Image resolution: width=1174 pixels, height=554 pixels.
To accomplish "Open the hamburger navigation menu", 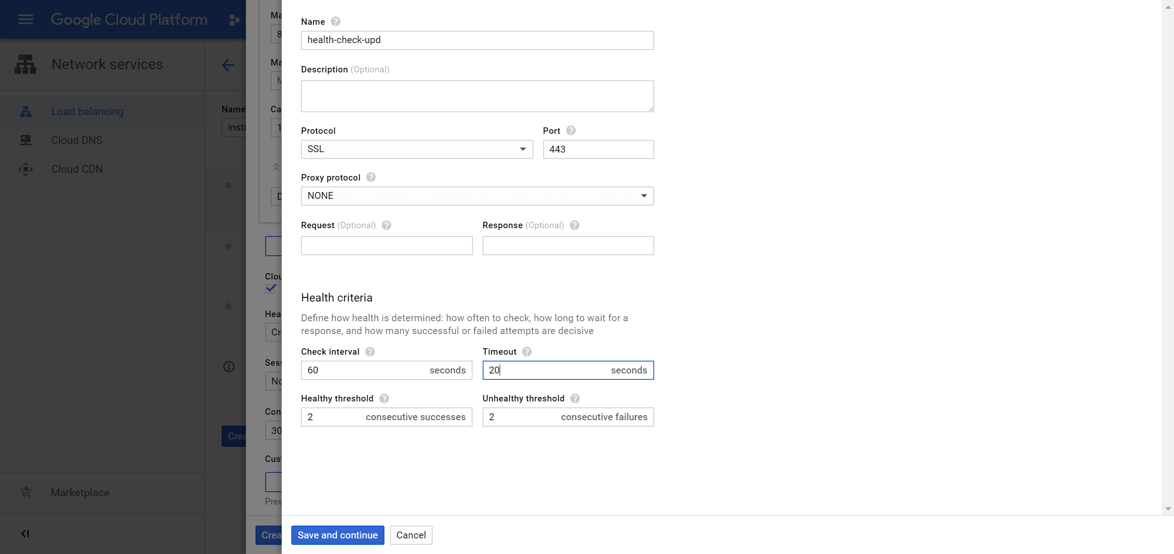I will point(26,19).
